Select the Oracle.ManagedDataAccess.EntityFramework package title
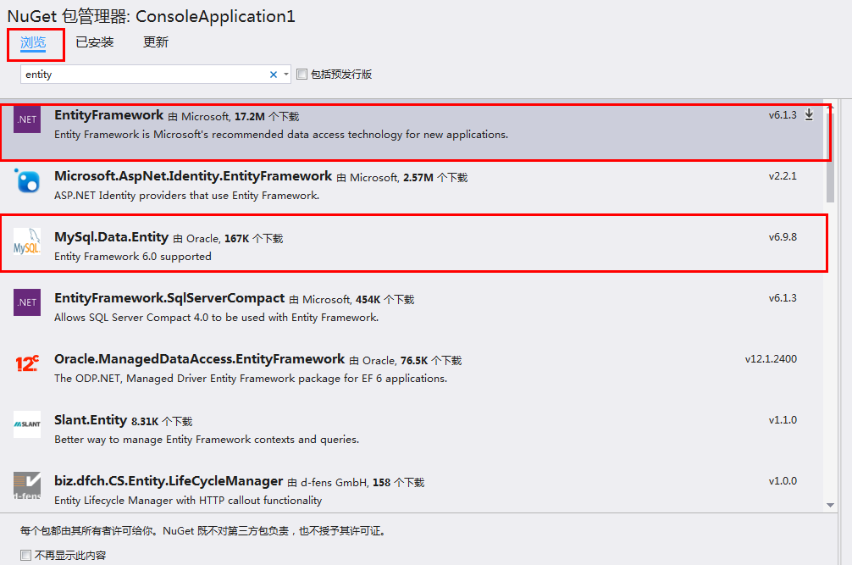The width and height of the screenshot is (852, 565). pos(199,359)
